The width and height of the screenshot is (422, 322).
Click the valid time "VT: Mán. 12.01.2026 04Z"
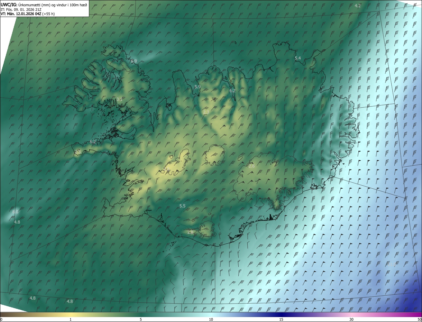(21, 14)
